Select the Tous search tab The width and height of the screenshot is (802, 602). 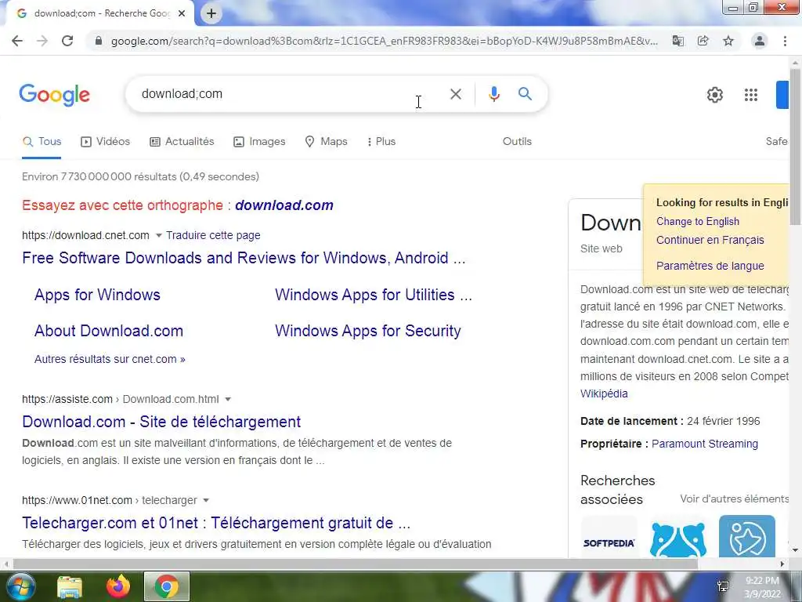pos(42,142)
